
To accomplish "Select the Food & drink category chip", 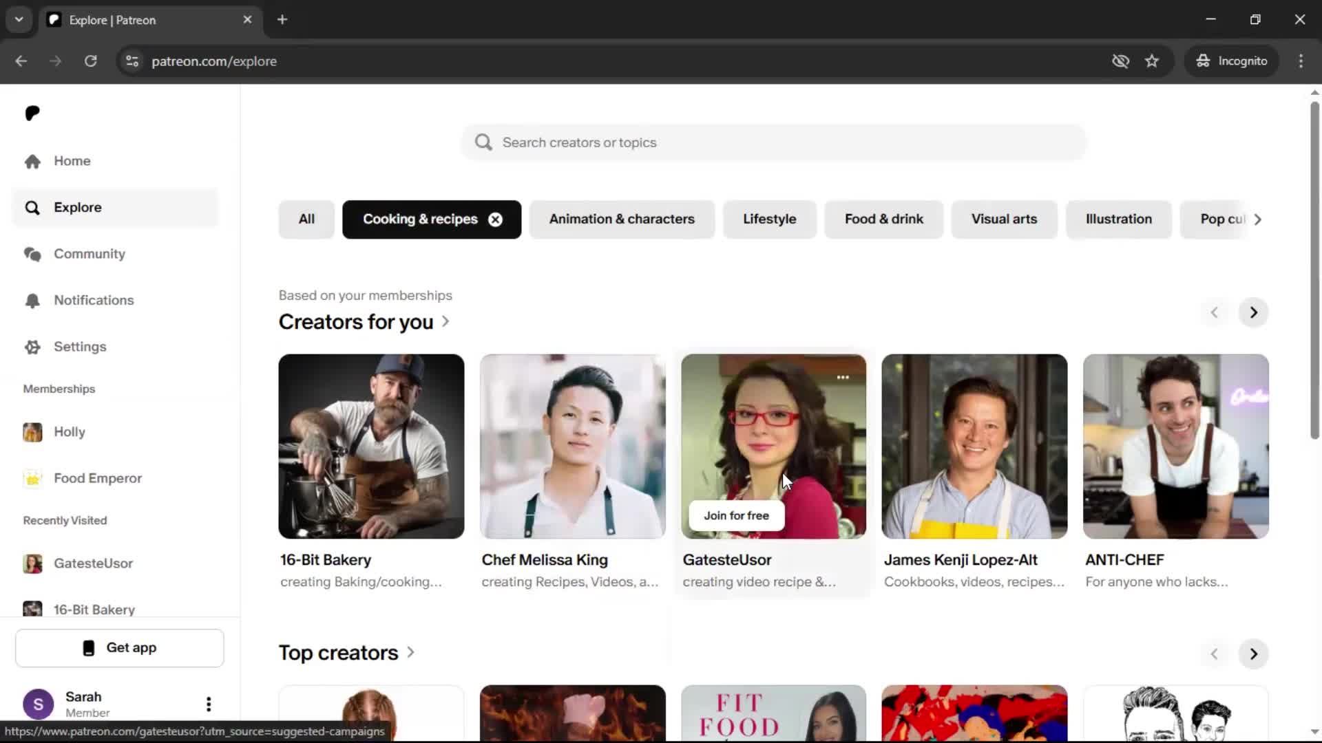I will 883,219.
